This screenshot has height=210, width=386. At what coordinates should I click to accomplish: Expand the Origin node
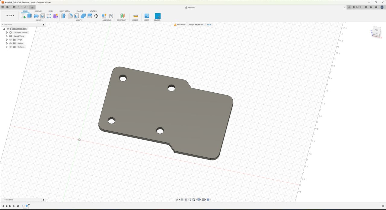pos(7,40)
